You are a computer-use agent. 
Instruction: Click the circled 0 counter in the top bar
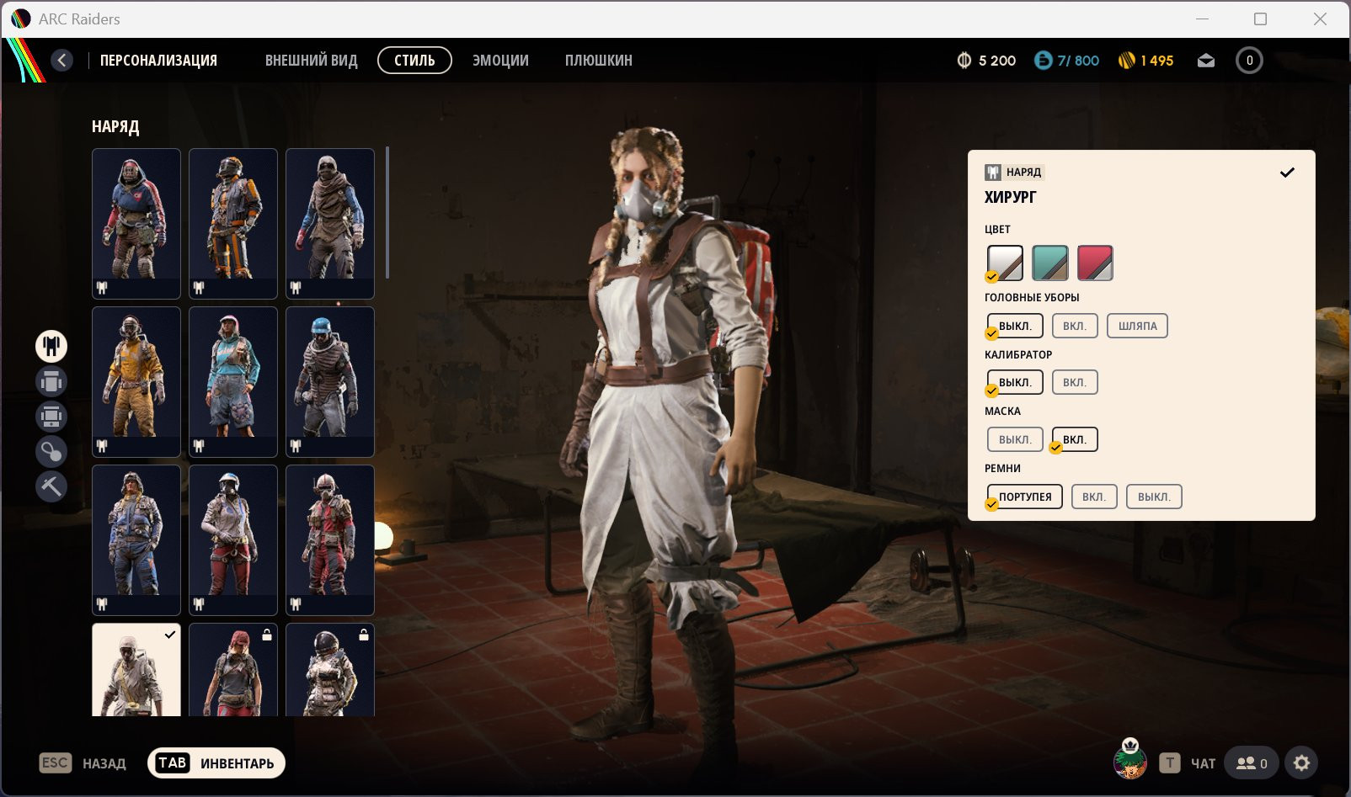[x=1249, y=61]
